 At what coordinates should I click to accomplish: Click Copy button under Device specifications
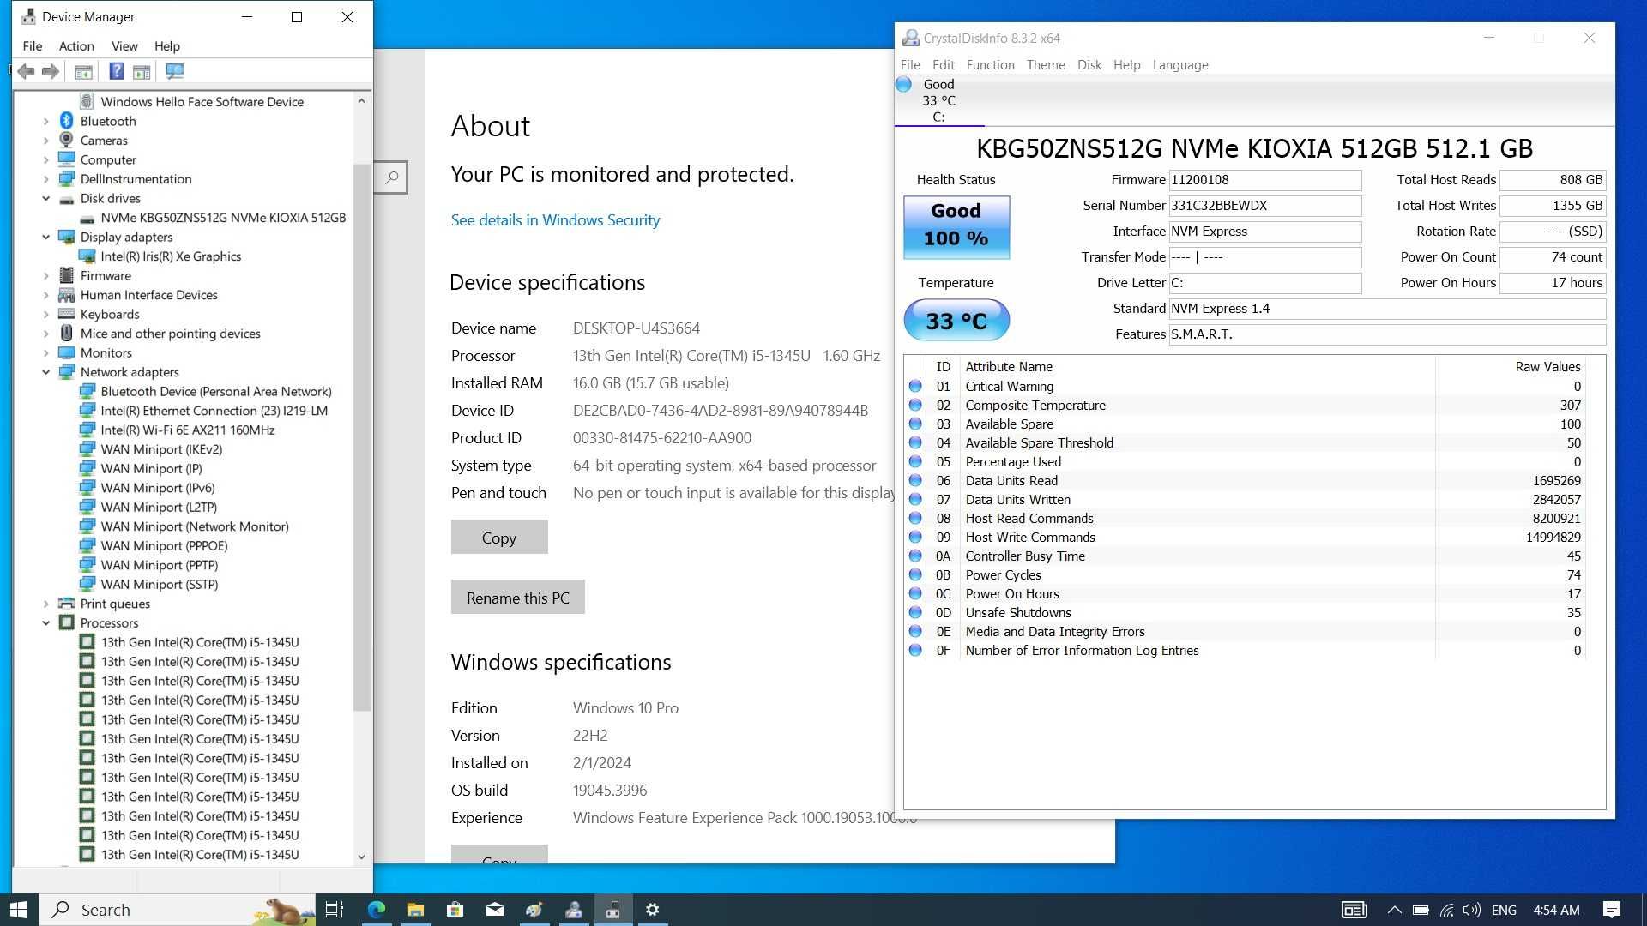[499, 538]
